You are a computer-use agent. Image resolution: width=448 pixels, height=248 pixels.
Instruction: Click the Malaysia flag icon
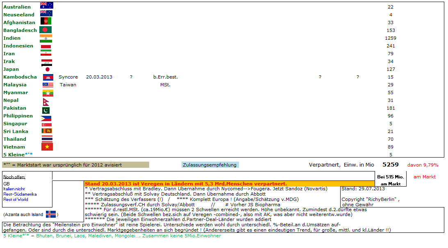(x=48, y=85)
